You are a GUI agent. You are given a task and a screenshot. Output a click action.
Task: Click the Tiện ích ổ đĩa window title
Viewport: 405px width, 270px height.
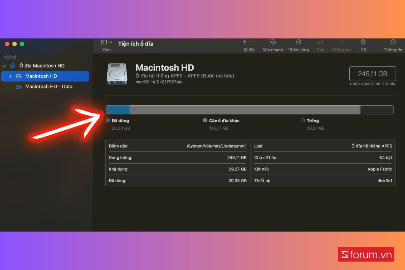coord(136,44)
